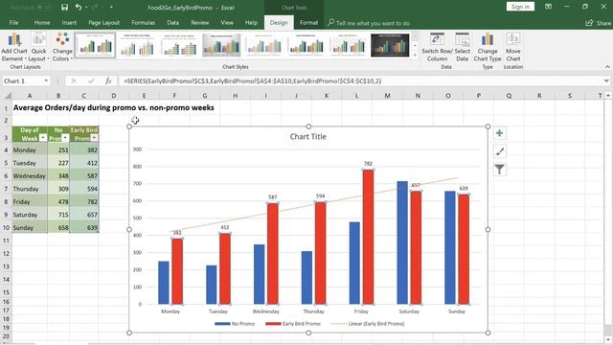Screen dimensions: 613x345
Task: Click cell A4 containing Monday
Action: point(30,149)
